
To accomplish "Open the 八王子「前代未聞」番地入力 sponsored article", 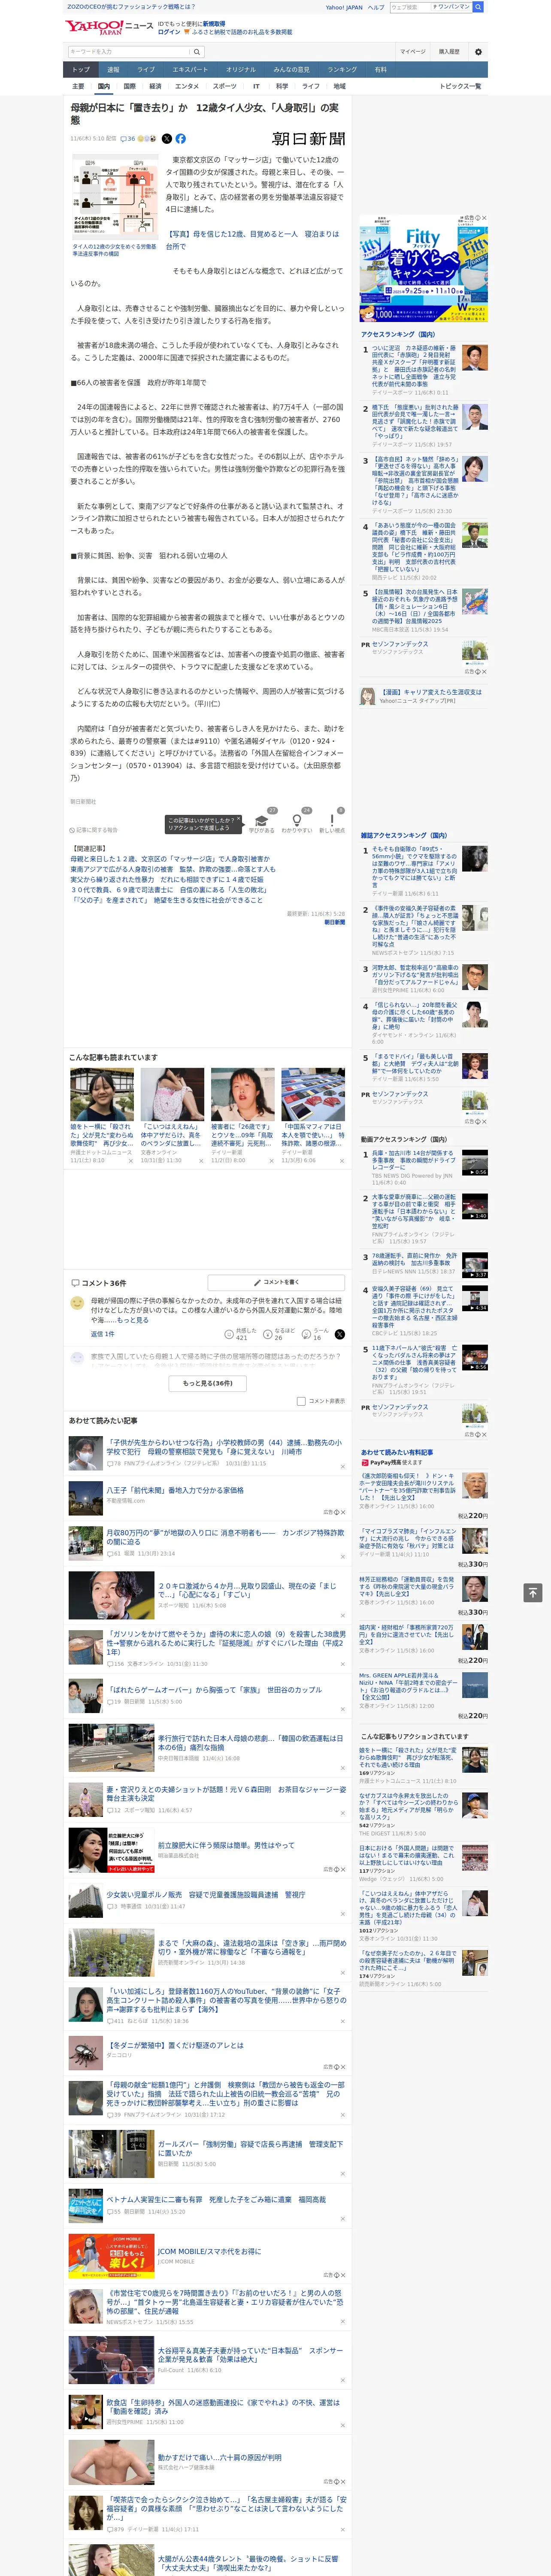I will tap(175, 1489).
